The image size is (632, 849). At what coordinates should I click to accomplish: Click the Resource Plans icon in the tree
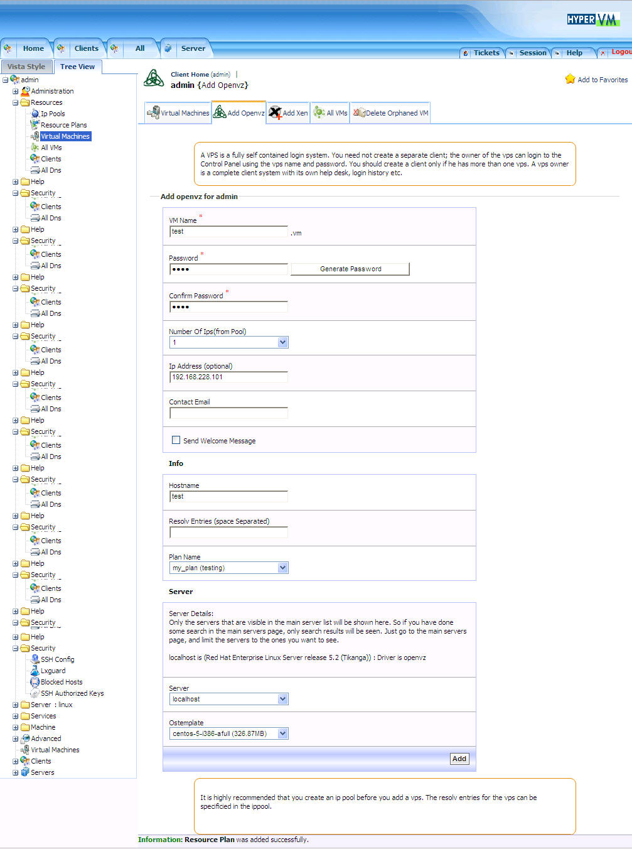click(x=35, y=125)
